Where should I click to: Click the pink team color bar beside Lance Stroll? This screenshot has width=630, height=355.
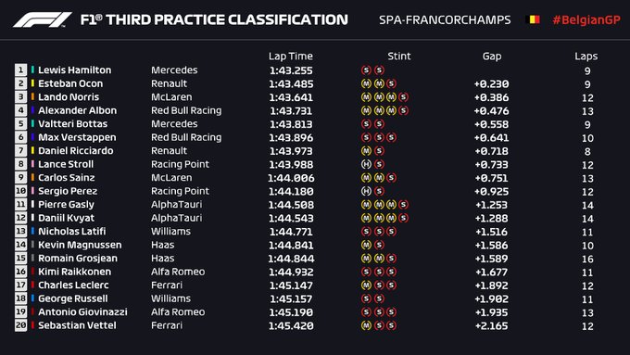[x=32, y=164]
